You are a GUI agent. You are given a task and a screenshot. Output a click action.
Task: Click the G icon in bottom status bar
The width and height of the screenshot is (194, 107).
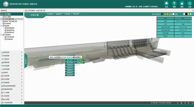point(181,103)
